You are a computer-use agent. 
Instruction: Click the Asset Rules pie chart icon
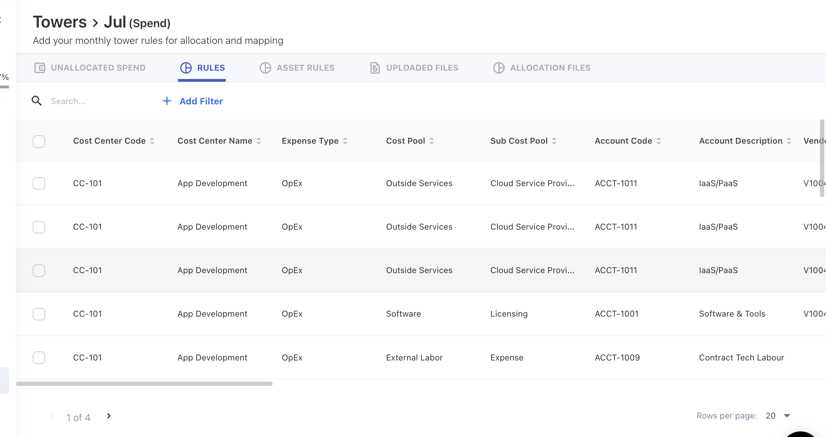[265, 67]
